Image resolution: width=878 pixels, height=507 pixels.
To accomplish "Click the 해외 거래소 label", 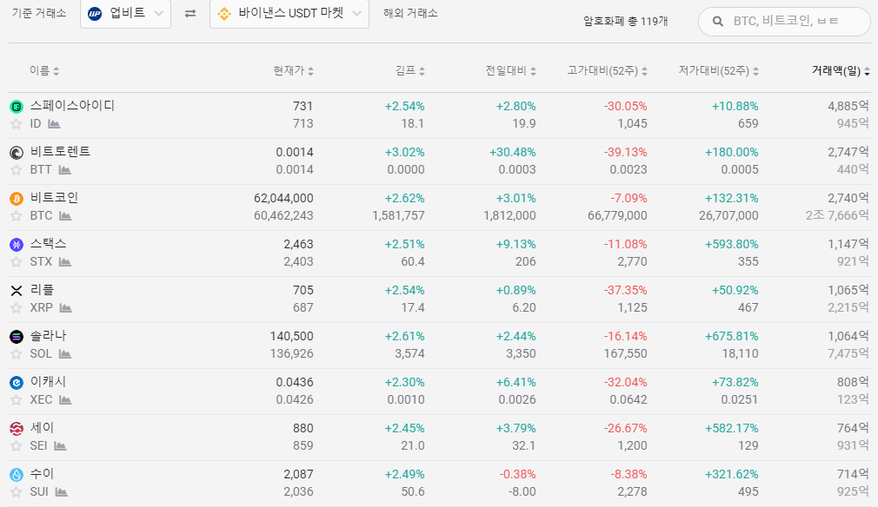I will coord(410,13).
